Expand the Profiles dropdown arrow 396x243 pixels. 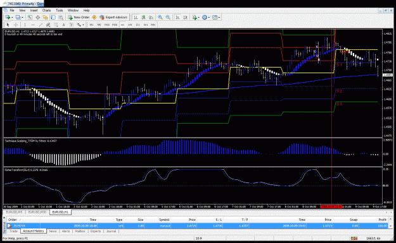(x=22, y=18)
